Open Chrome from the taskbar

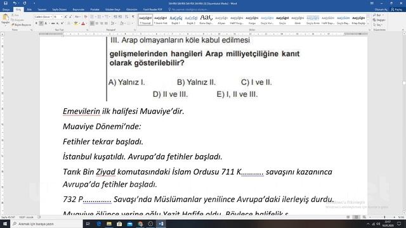[x=140, y=224]
